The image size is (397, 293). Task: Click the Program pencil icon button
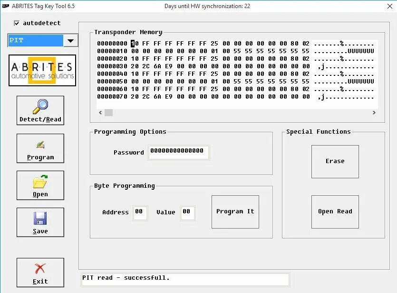coord(40,148)
